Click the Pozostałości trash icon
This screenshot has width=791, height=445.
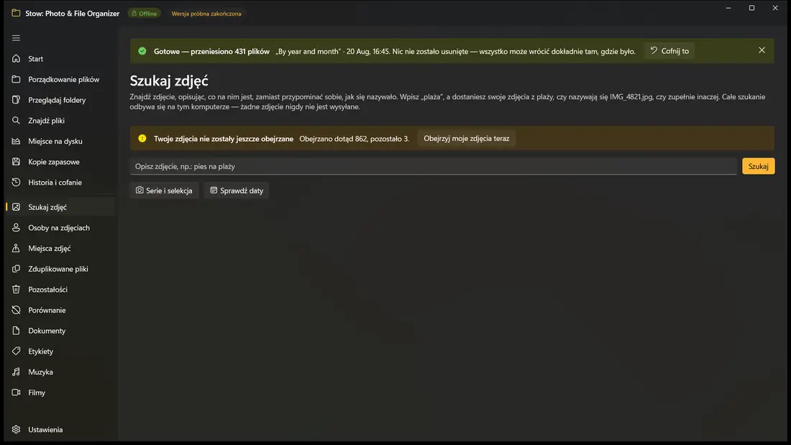(16, 290)
